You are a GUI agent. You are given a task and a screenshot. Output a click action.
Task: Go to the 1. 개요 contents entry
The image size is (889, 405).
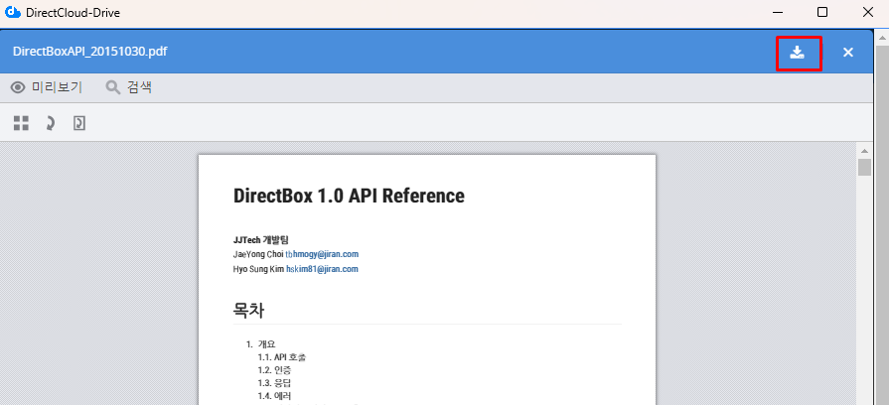(x=265, y=344)
